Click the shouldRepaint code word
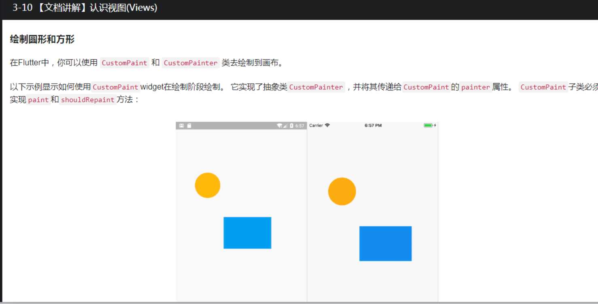This screenshot has width=598, height=304. click(x=88, y=99)
